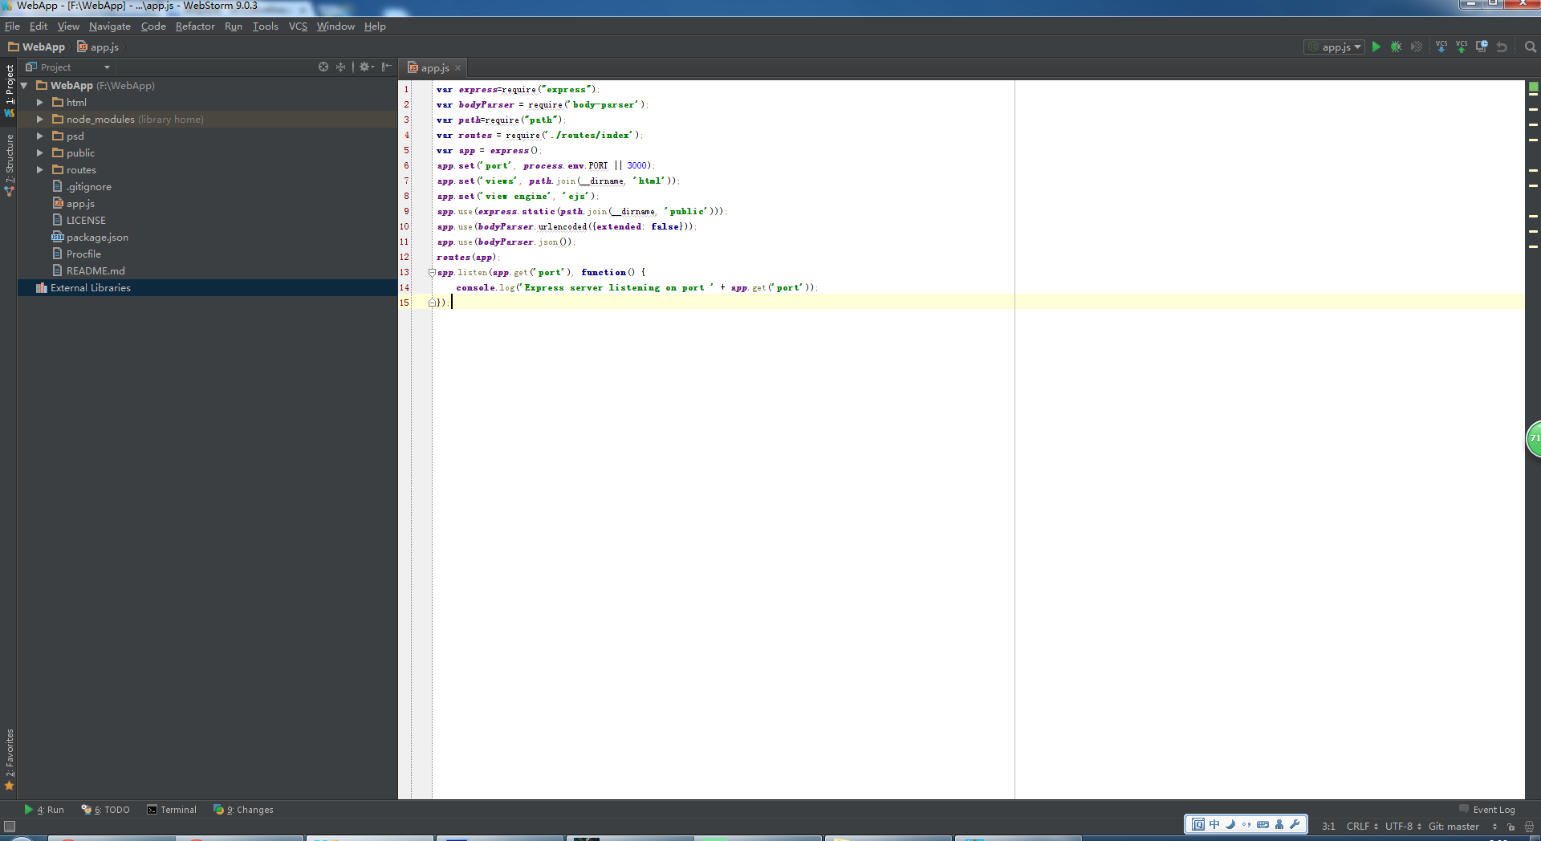The width and height of the screenshot is (1541, 841).
Task: Close the app.js editor tab
Action: [458, 68]
